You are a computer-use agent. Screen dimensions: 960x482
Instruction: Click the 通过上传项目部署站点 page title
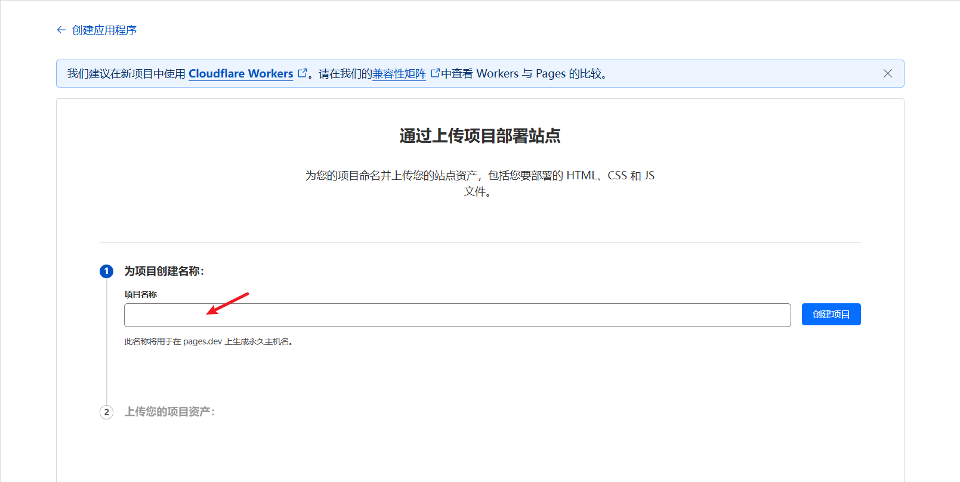[480, 136]
